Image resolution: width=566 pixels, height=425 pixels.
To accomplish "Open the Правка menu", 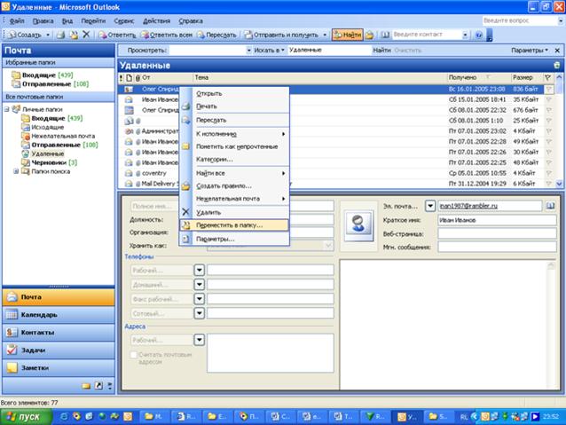I will [43, 21].
